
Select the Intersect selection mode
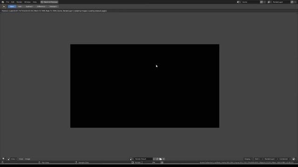(x=53, y=6)
